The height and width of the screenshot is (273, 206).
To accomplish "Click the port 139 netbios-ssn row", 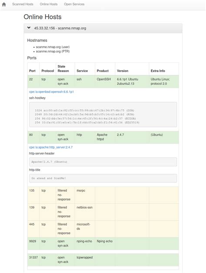I will 103,212.
